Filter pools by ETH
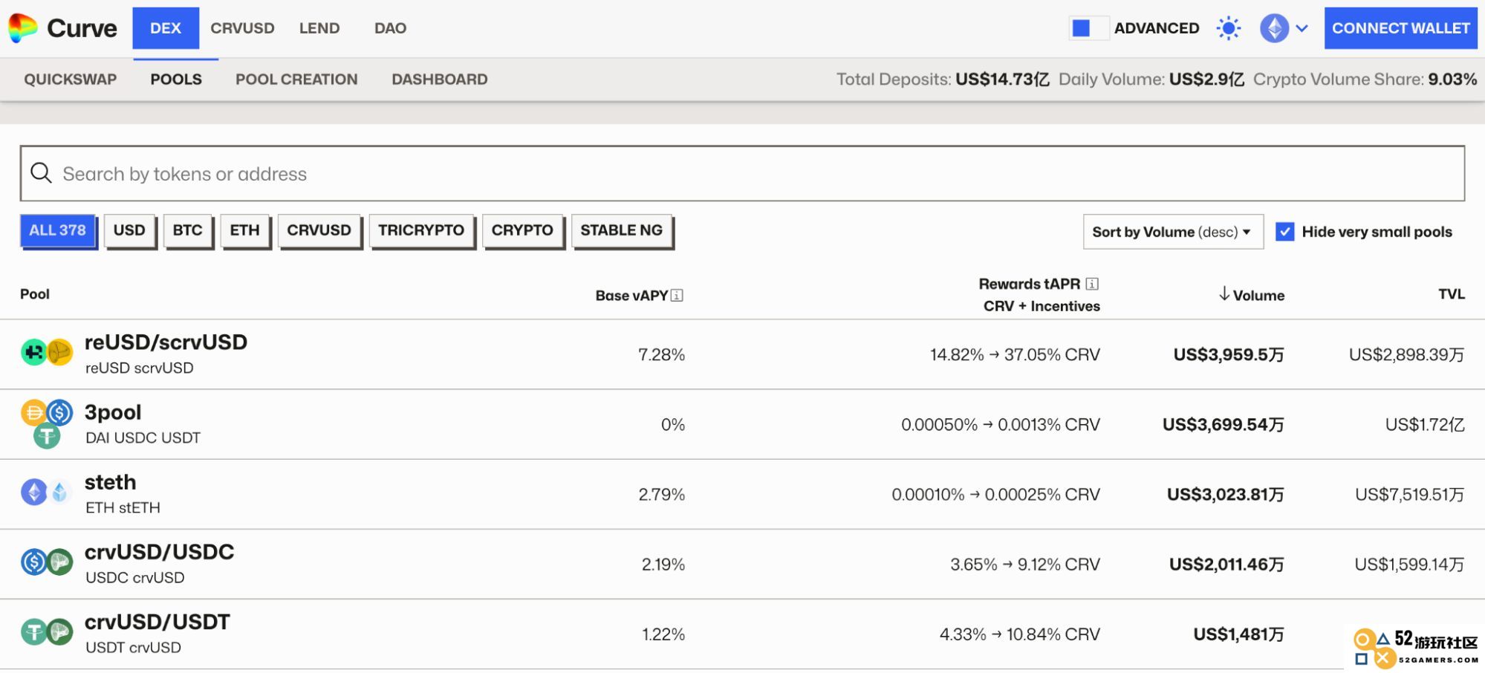Image resolution: width=1485 pixels, height=673 pixels. (x=244, y=230)
